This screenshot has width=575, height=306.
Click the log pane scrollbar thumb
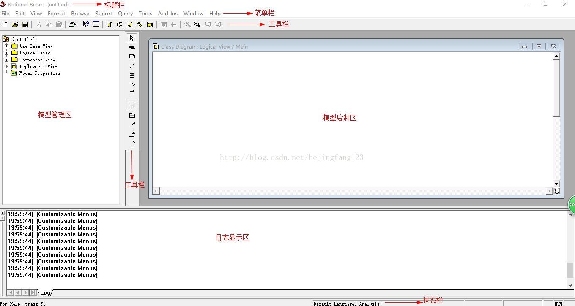point(570,270)
